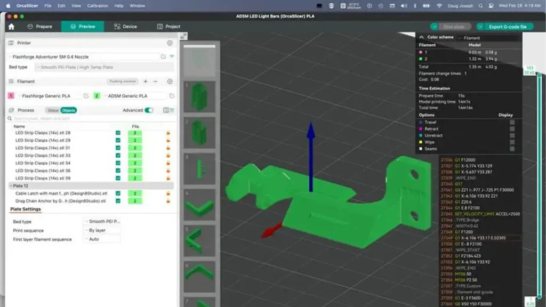Screen dimensions: 546x307
Task: Add a filament with the plus icon
Action: [x=146, y=82]
